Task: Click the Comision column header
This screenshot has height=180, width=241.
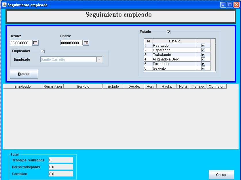Action: pyautogui.click(x=216, y=86)
